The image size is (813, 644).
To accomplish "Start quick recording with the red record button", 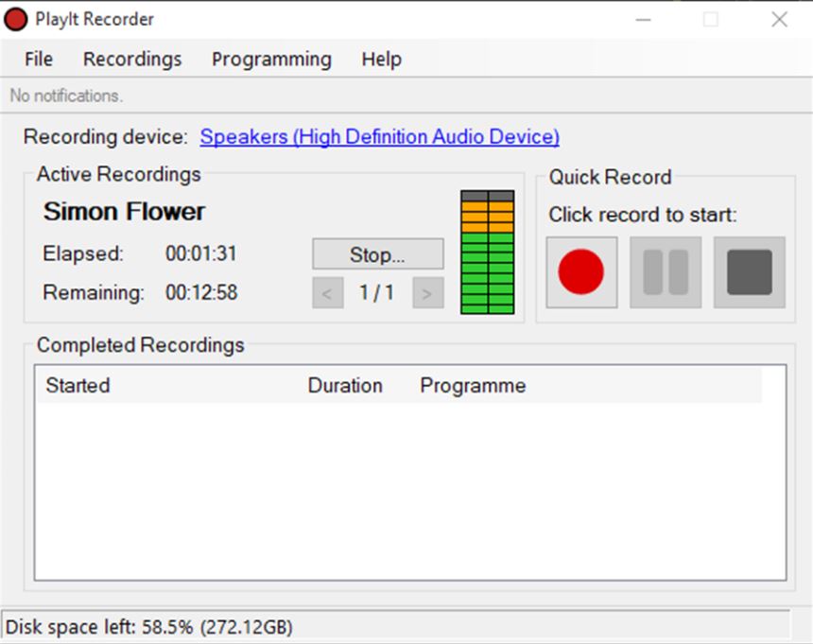I will (581, 272).
